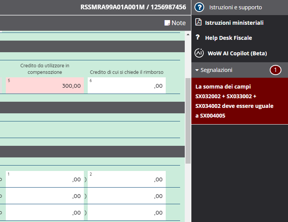288x222 pixels.
Task: Click the PDF icon for Istruzioni ministeriali
Action: pyautogui.click(x=198, y=22)
